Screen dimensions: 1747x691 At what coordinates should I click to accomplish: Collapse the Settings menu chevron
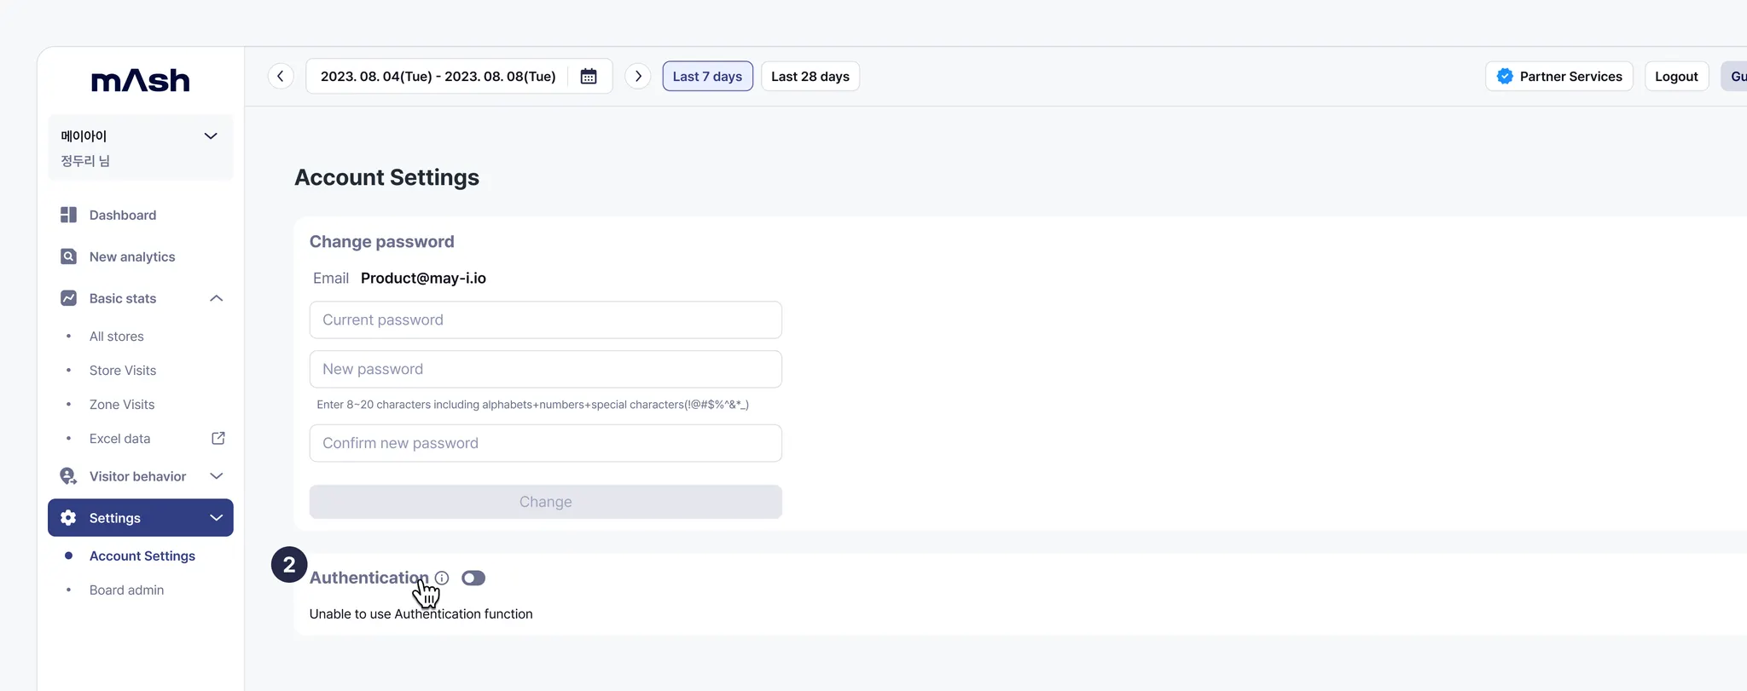[217, 518]
